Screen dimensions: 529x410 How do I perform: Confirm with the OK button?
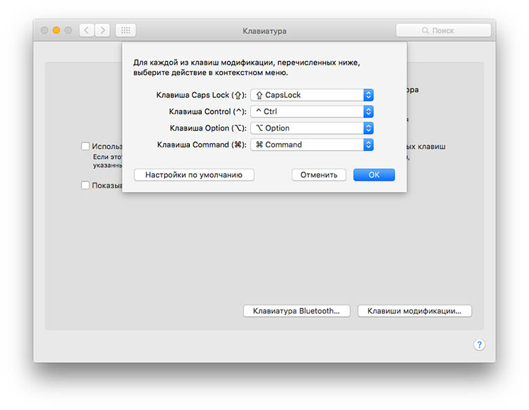click(x=374, y=175)
